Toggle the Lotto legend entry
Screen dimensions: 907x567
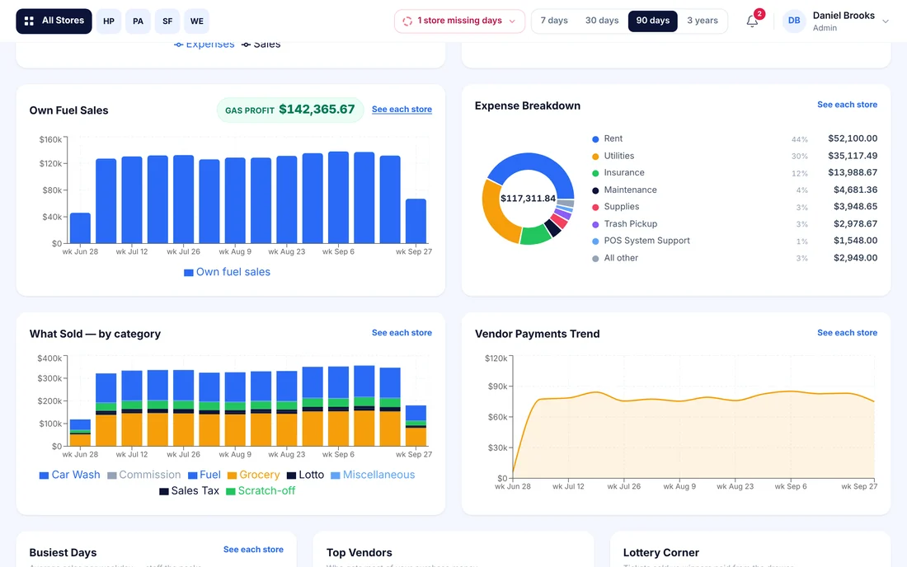point(305,475)
